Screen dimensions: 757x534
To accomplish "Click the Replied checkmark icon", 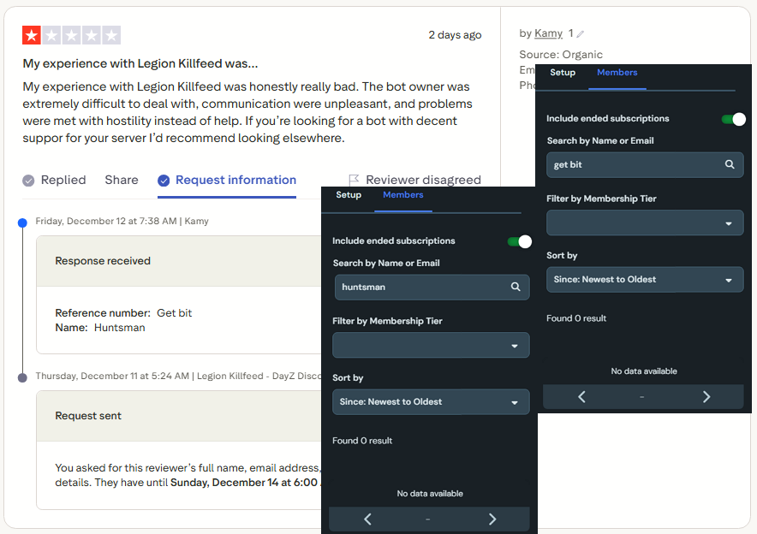I will pos(28,181).
